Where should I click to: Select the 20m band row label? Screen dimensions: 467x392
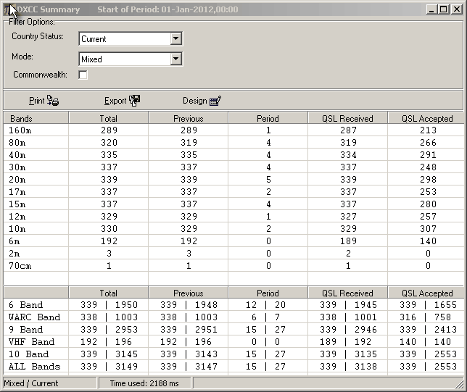tap(17, 180)
